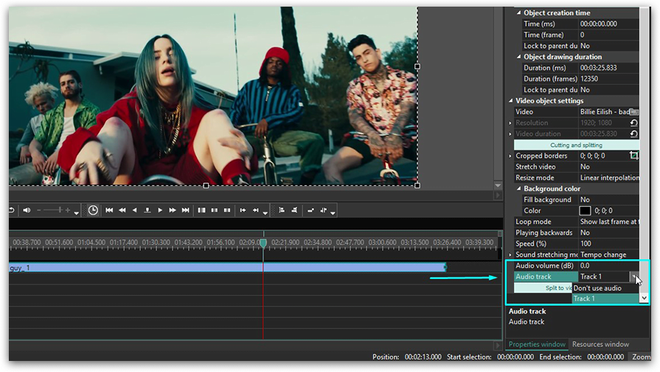This screenshot has width=660, height=372.
Task: Click the timeline playhead marker
Action: click(x=263, y=243)
